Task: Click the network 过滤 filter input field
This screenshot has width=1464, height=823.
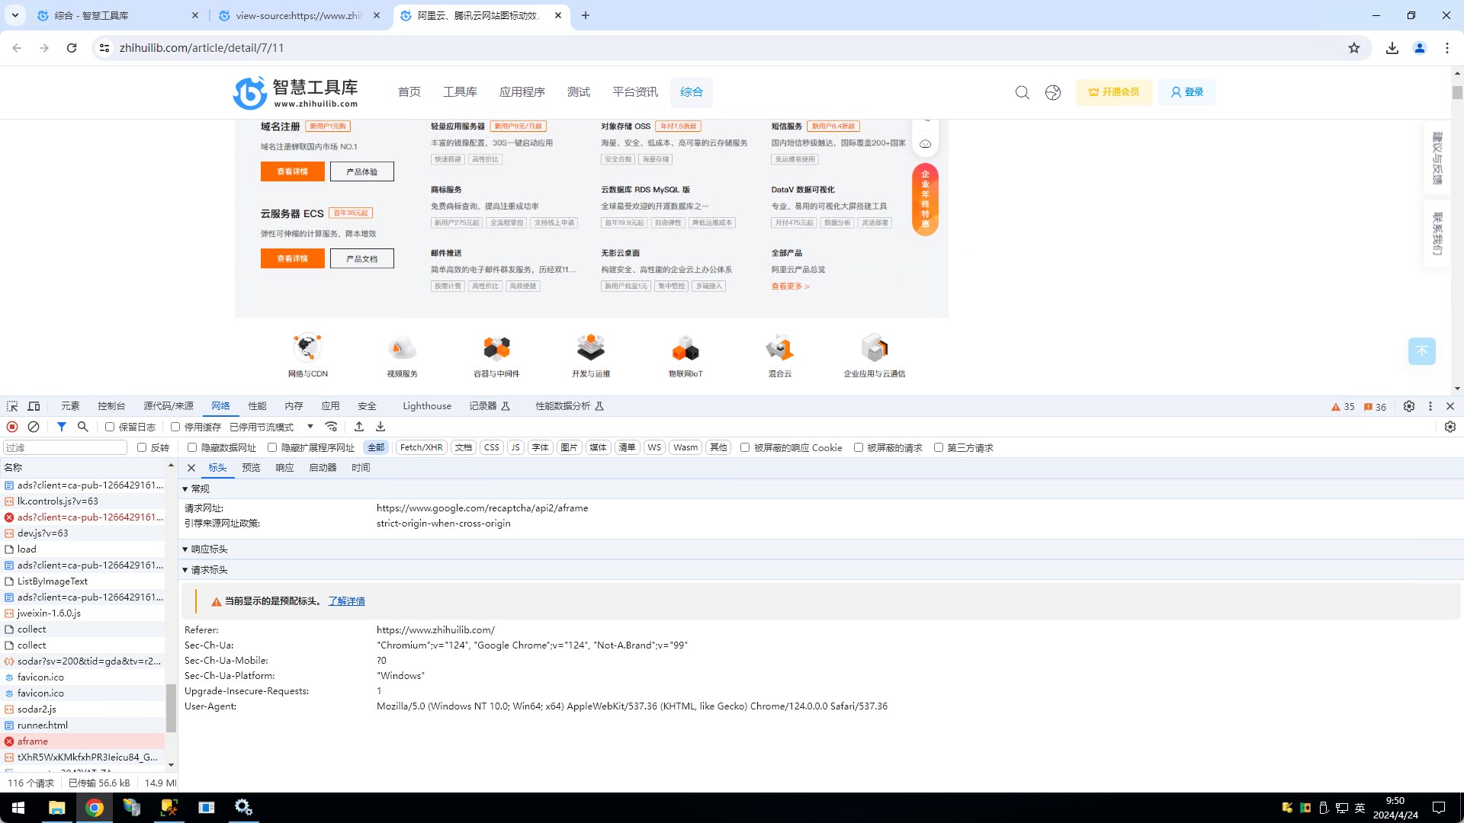Action: tap(65, 447)
